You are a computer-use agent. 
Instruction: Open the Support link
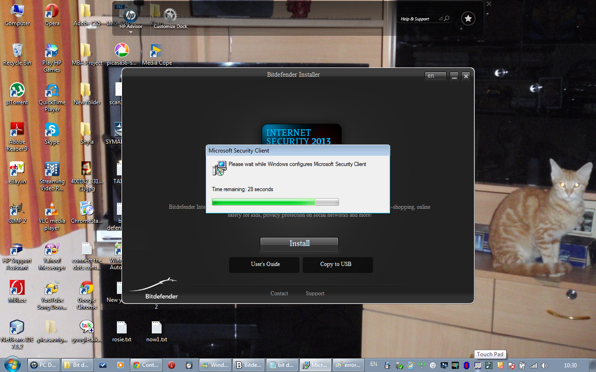(315, 293)
